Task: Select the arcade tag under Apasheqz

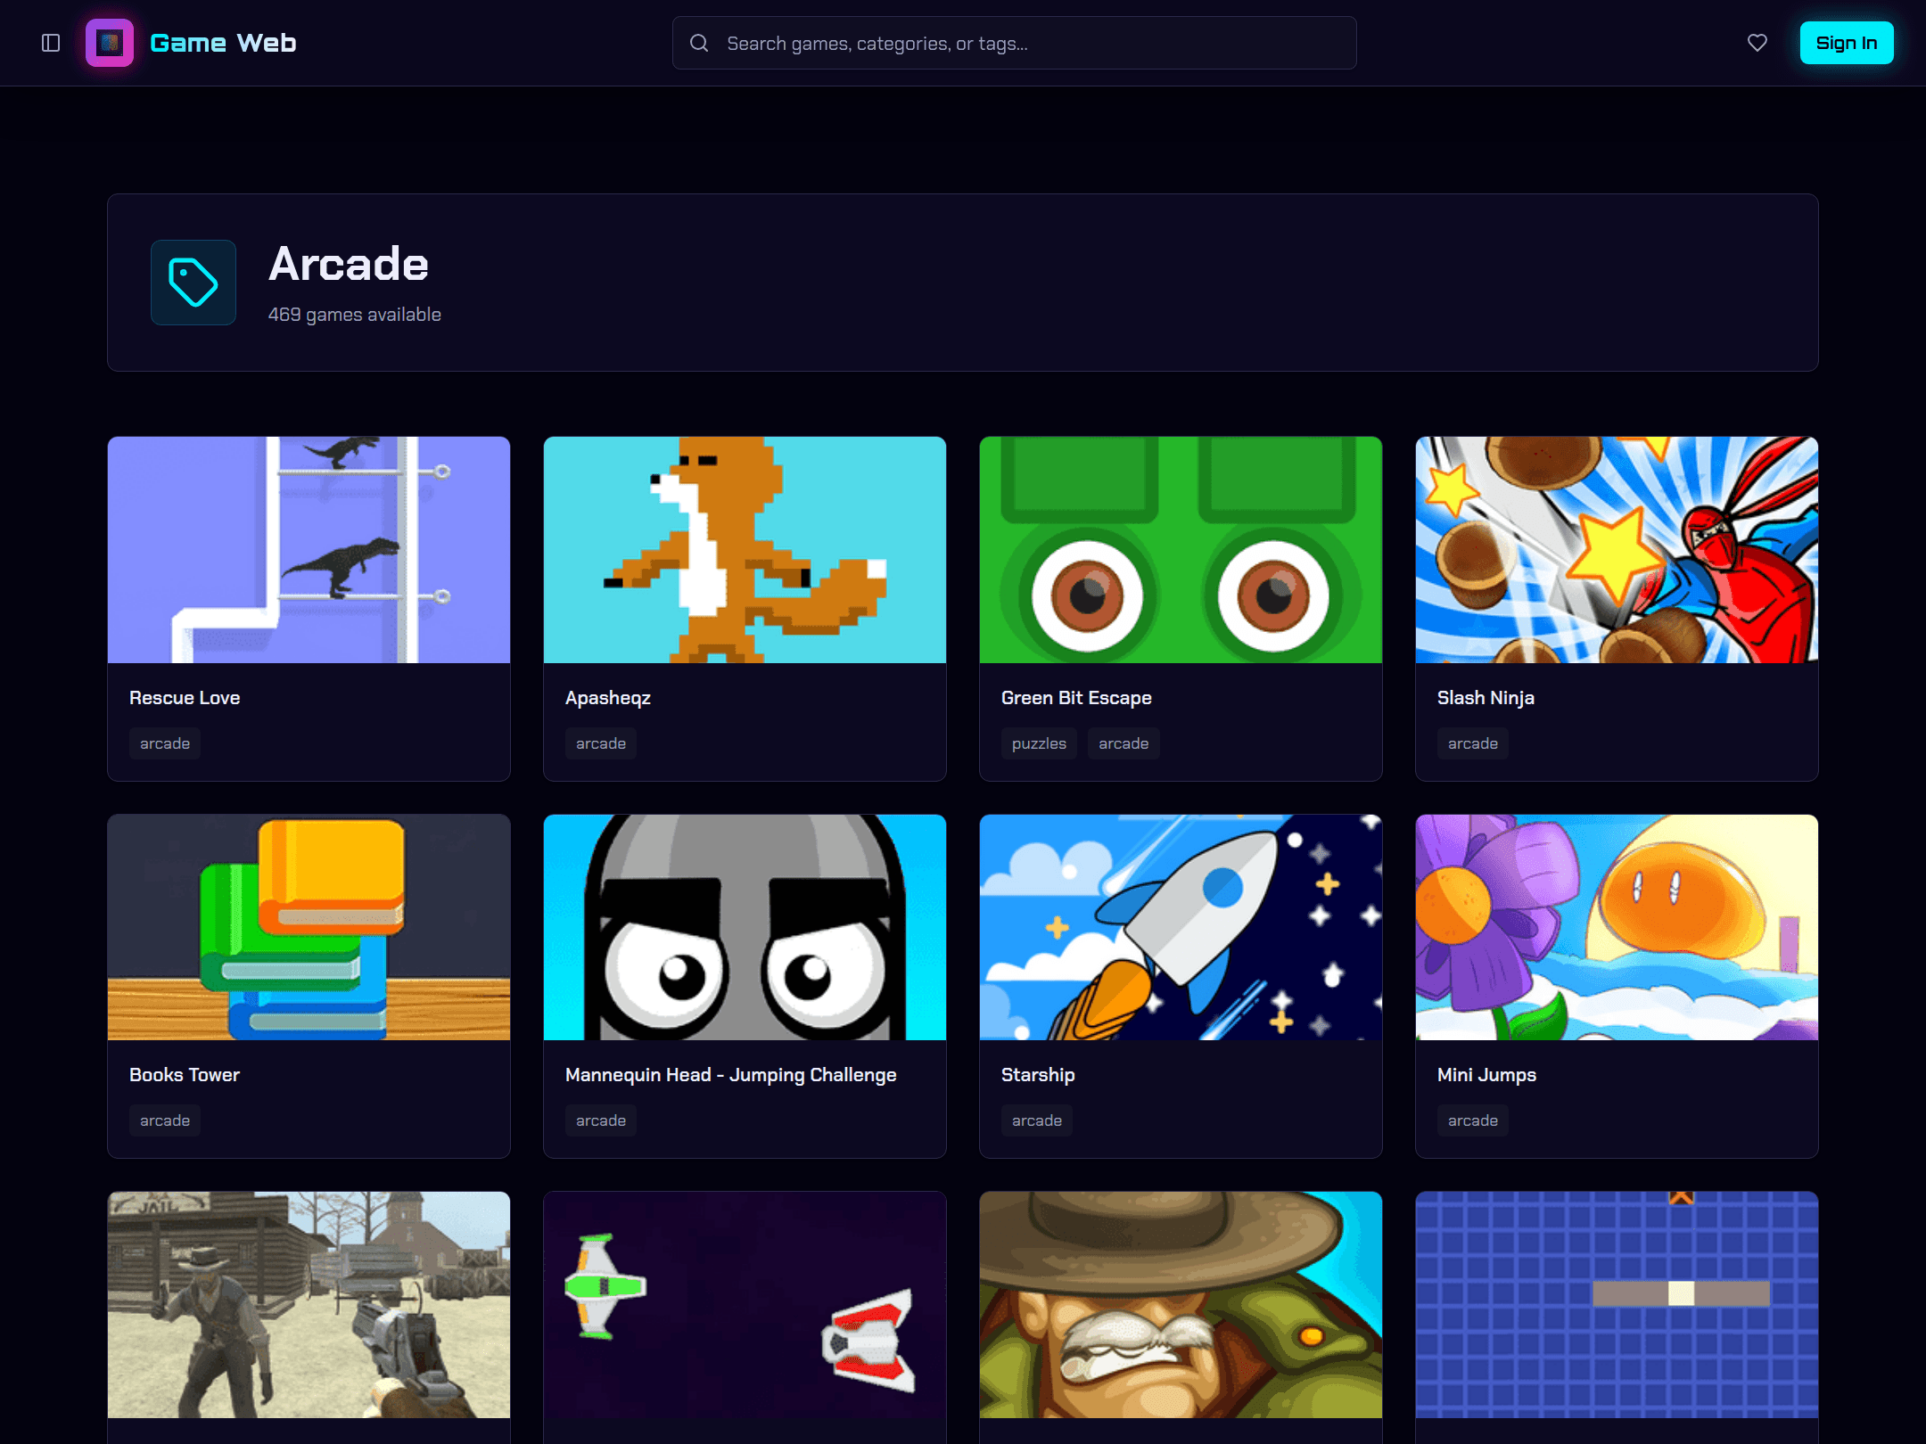Action: [601, 743]
